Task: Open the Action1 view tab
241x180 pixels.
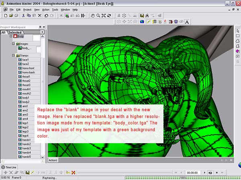Action: (53, 160)
